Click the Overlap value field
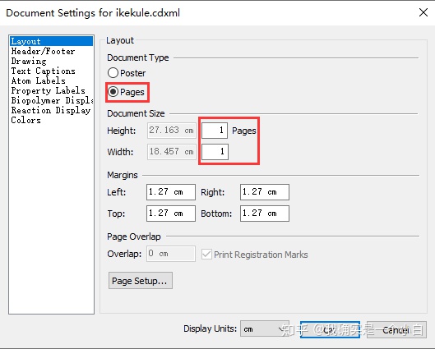 pos(171,254)
